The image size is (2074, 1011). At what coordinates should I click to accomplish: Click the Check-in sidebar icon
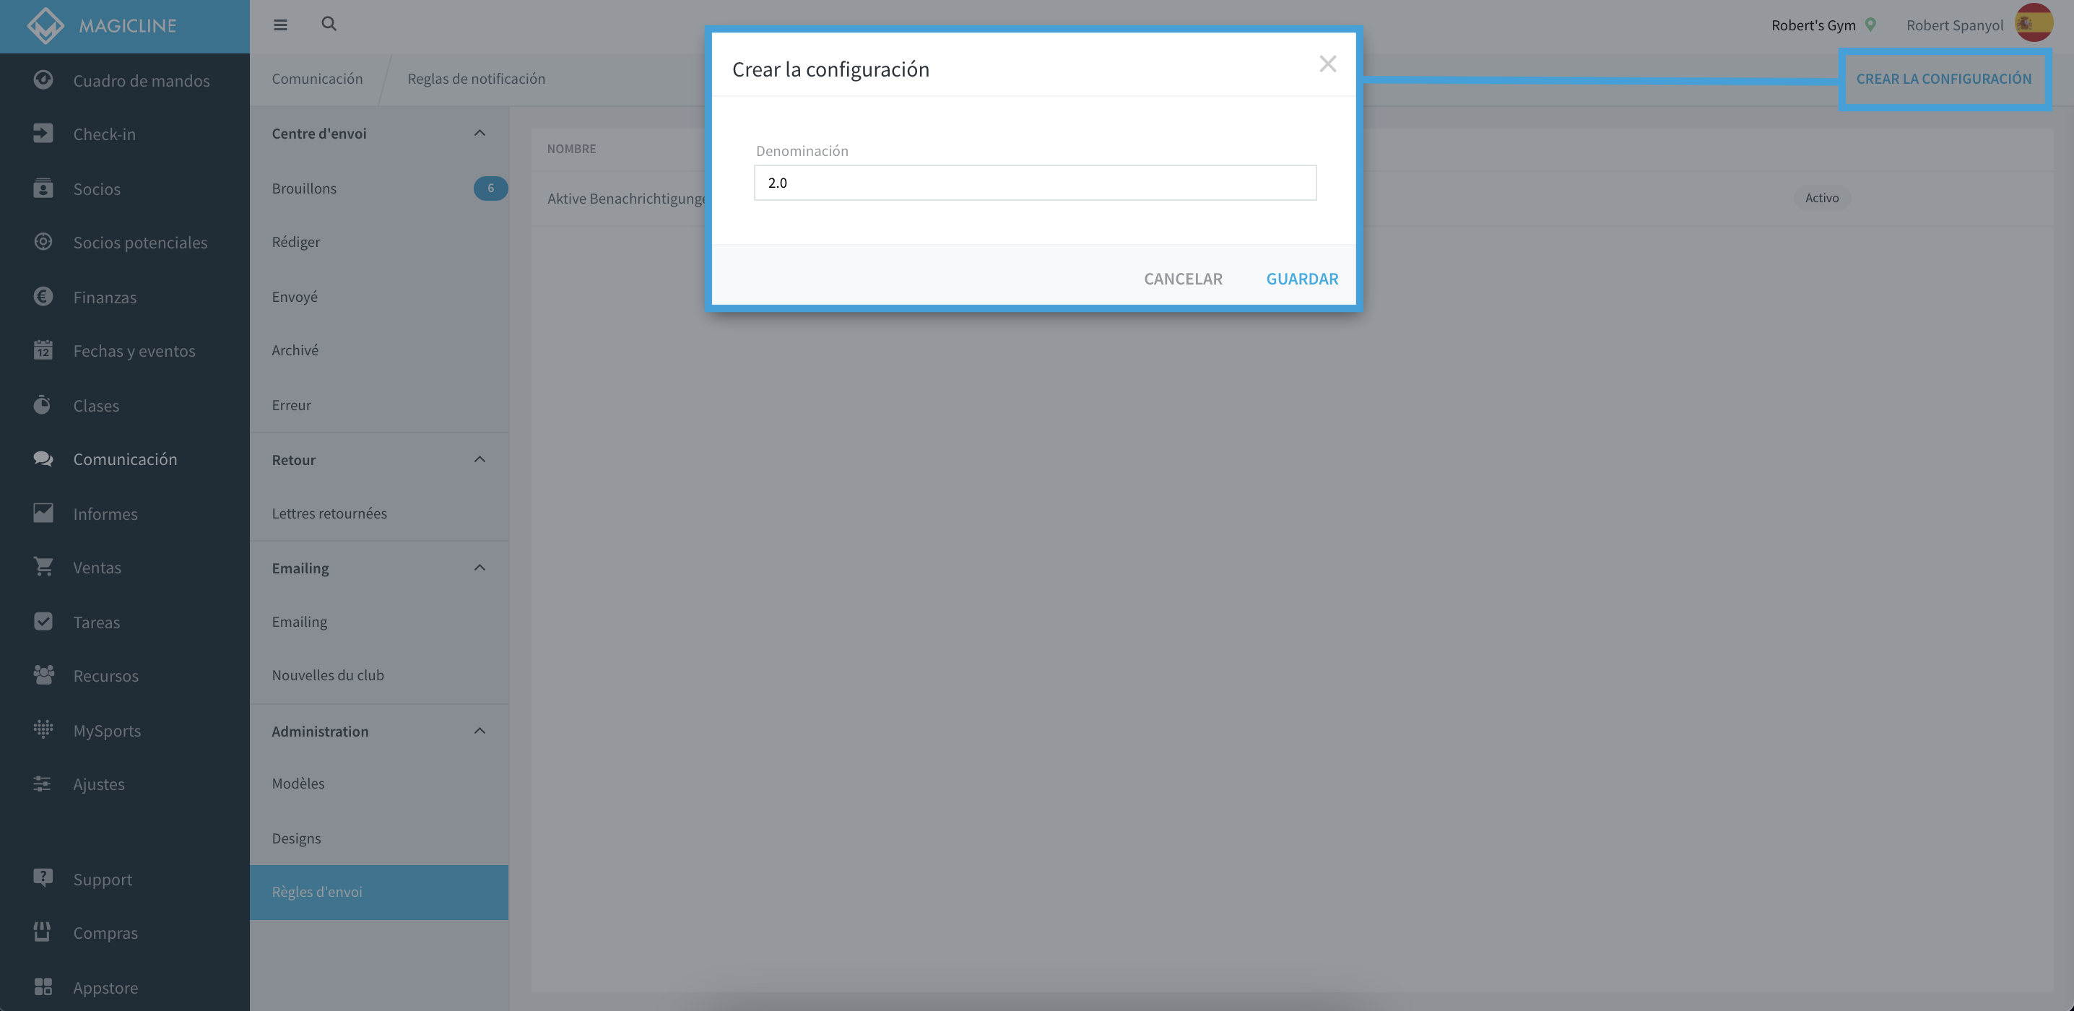coord(43,134)
